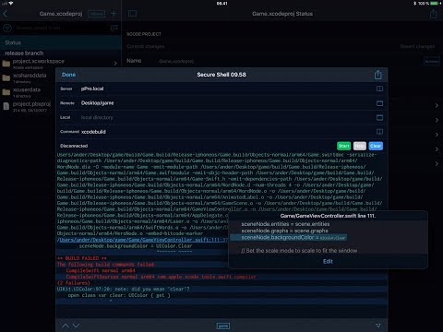
Task: Tap Commit changes in the Status pane
Action: (x=146, y=46)
